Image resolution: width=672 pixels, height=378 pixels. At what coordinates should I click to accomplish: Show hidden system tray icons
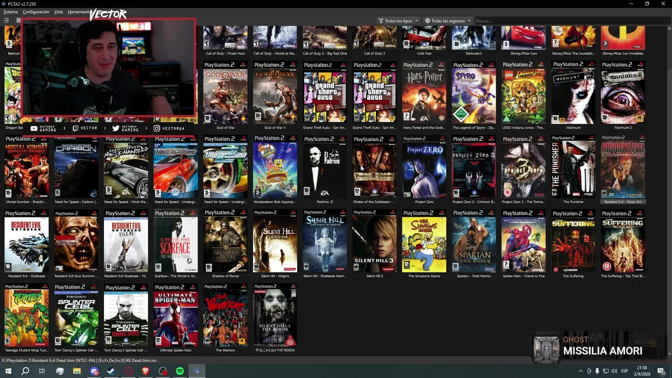[580, 371]
